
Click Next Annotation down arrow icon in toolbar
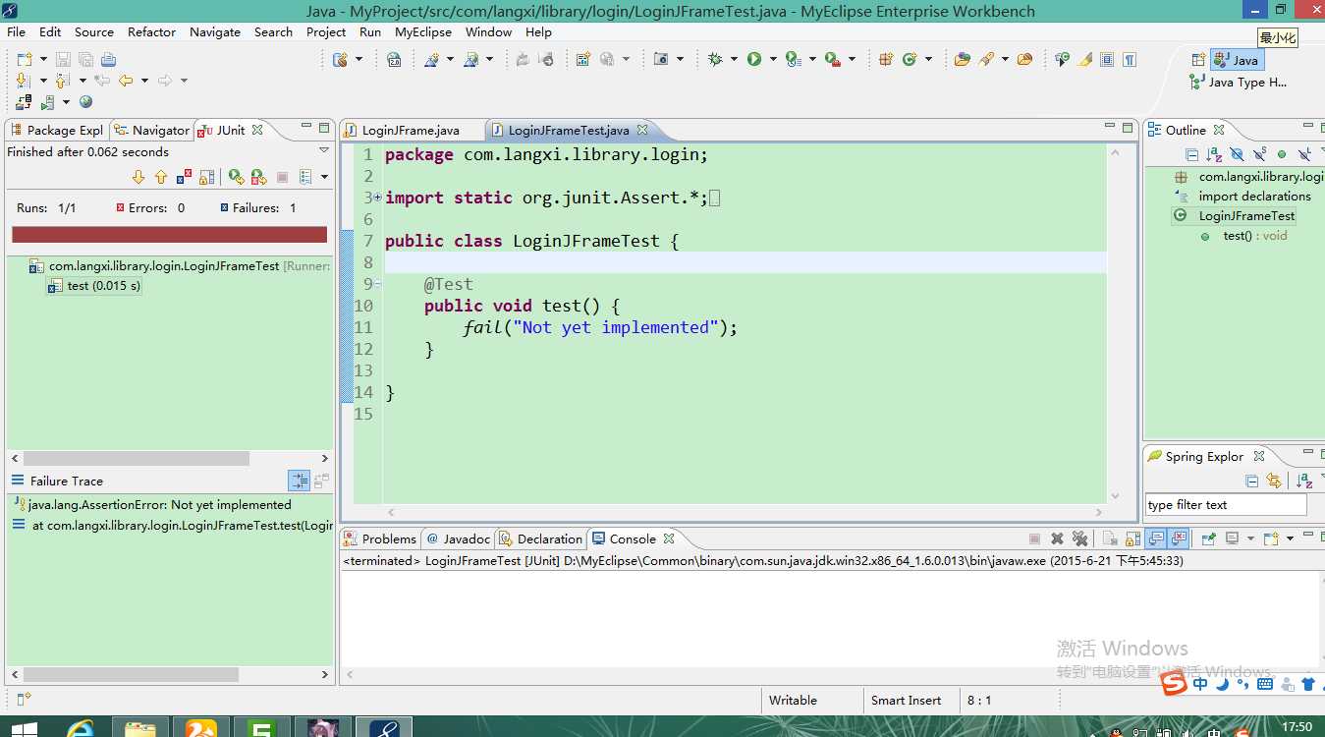pyautogui.click(x=24, y=81)
